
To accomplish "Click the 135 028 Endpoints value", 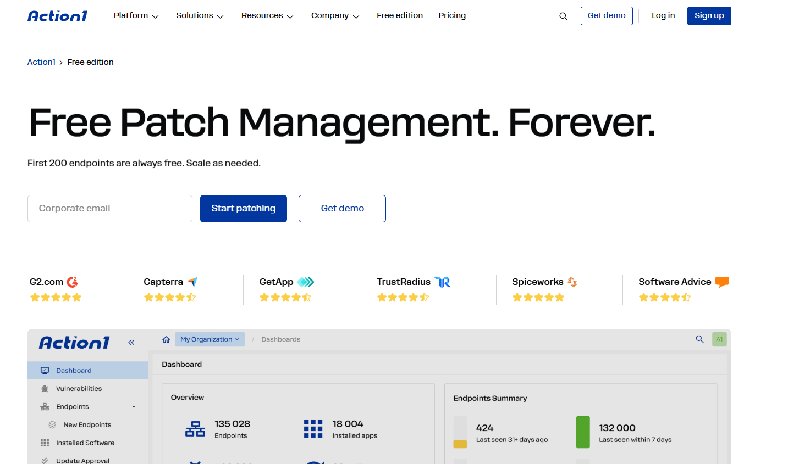I will (232, 424).
